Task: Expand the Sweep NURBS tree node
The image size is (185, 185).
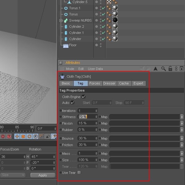Action: coord(61,21)
